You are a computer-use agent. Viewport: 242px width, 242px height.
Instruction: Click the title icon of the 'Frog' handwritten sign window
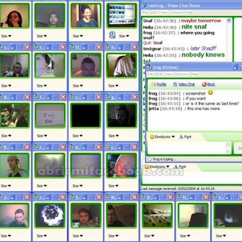pyautogui.click(x=36, y=97)
